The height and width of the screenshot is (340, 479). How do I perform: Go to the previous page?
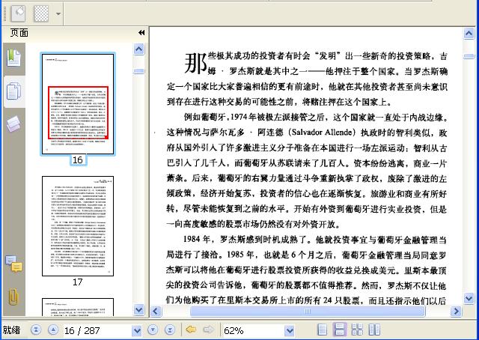click(52, 330)
